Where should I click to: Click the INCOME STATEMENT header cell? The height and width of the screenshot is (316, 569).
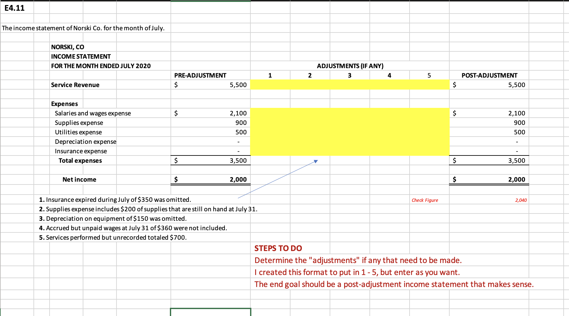(81, 56)
